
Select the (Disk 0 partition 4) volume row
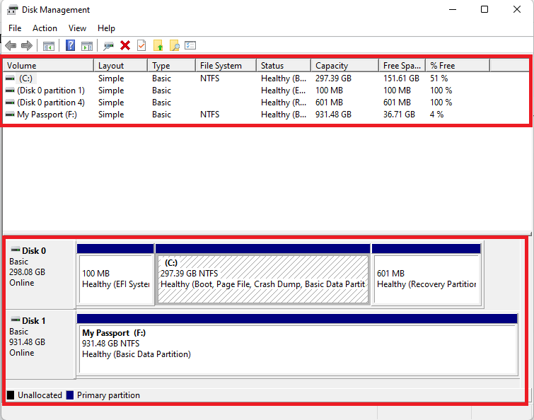tap(266, 103)
